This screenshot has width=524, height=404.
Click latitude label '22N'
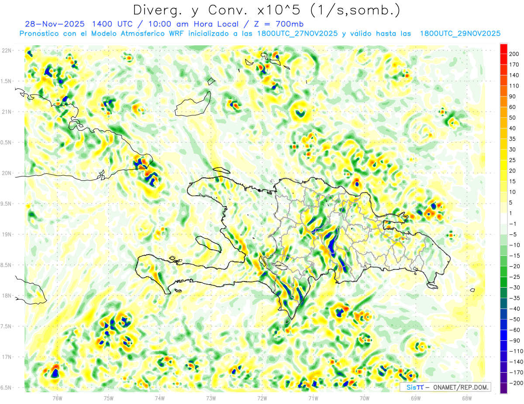[x=6, y=51]
